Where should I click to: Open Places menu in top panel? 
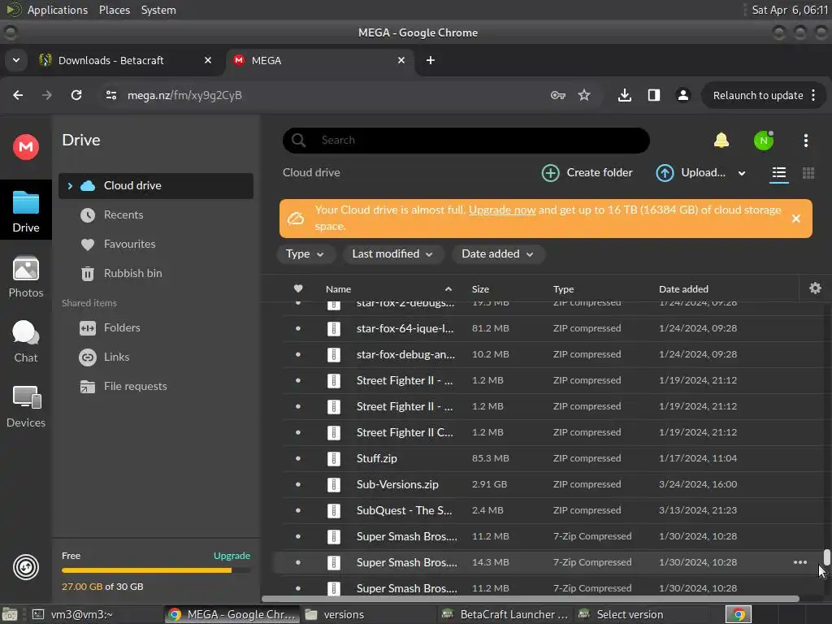click(114, 10)
